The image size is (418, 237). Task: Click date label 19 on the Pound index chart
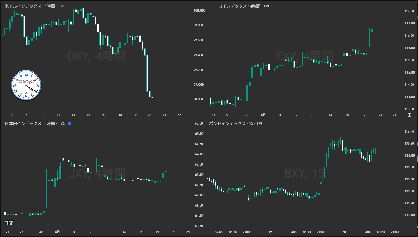pos(270,232)
